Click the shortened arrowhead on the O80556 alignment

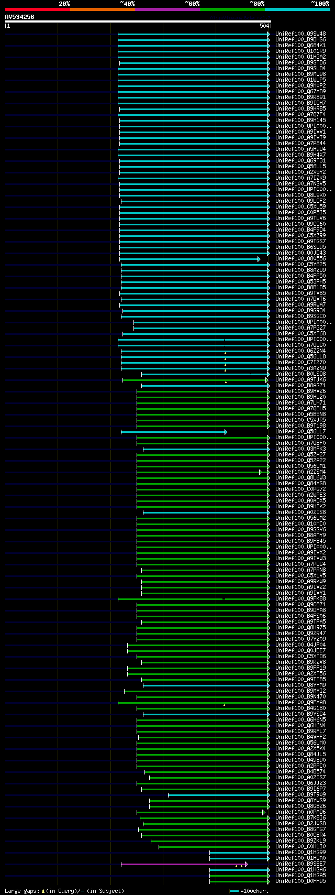[259, 259]
